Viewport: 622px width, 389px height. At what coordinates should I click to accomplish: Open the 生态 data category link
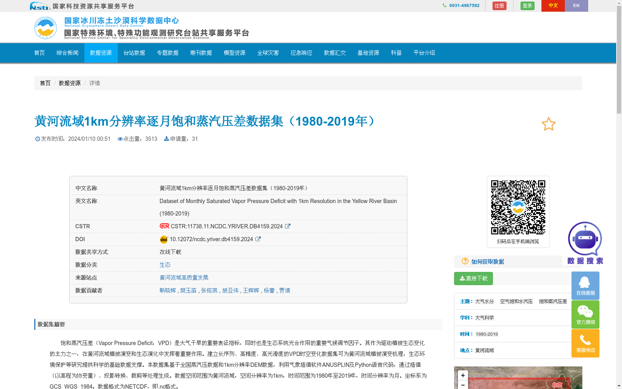(165, 265)
